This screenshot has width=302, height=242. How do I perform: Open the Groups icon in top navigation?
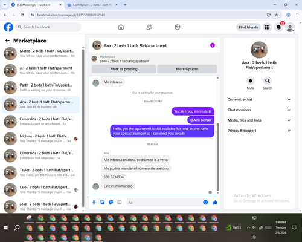(178, 27)
